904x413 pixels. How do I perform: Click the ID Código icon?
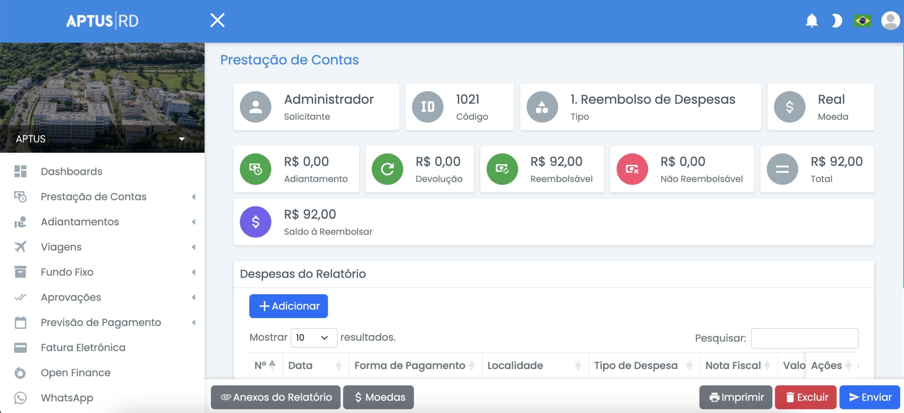click(x=427, y=107)
